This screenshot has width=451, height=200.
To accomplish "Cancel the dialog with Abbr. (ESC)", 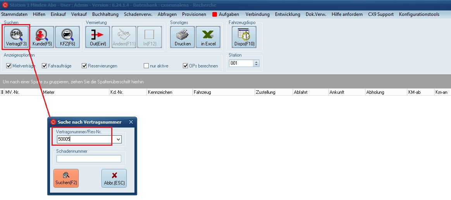I will [x=114, y=178].
